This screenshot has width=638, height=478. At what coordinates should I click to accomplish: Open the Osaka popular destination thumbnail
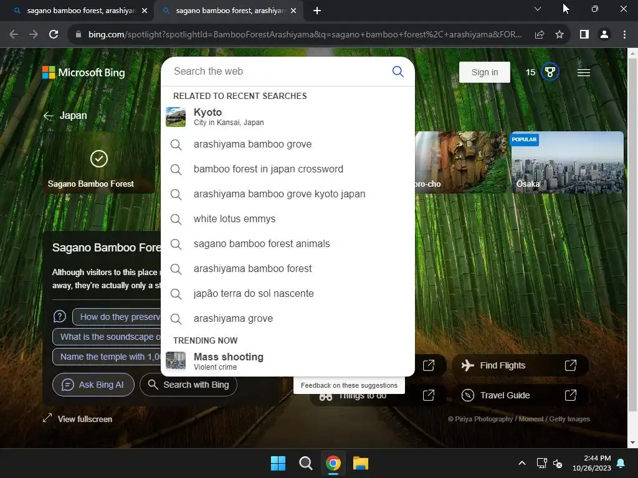tap(567, 162)
